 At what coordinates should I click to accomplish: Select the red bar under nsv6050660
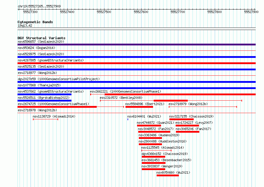(168, 175)
